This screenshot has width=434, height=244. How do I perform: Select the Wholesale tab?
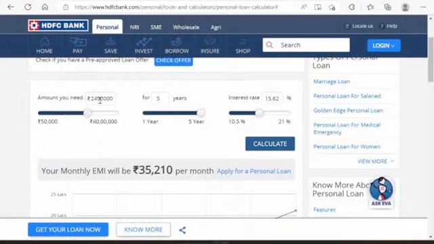pos(186,27)
